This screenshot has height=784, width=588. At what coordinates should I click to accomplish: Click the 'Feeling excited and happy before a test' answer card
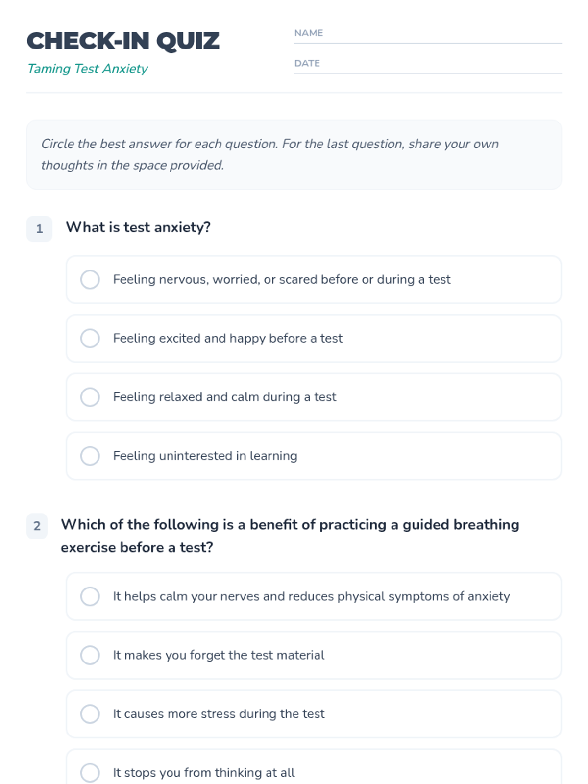[x=314, y=338]
